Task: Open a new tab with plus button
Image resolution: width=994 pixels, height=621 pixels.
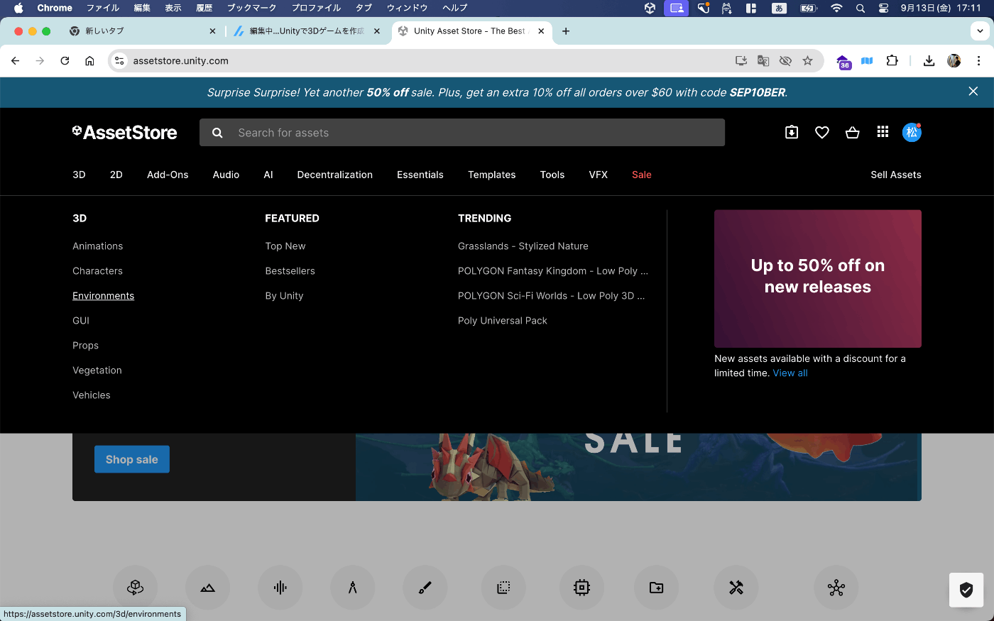Action: tap(566, 31)
